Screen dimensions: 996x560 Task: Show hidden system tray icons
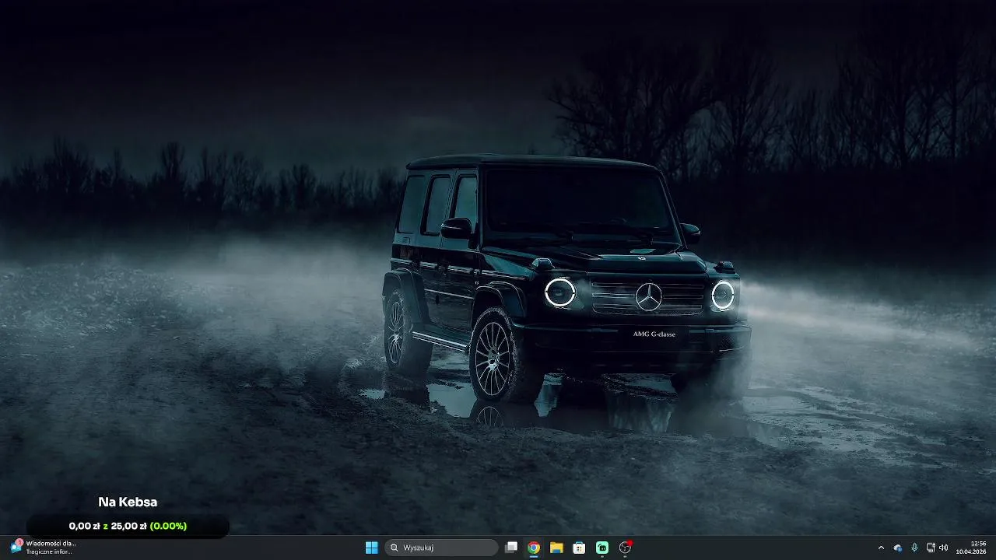point(881,548)
